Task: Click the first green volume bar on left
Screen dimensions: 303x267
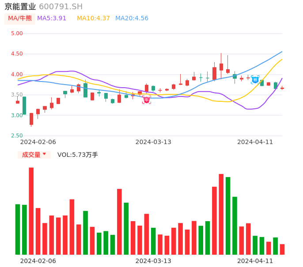Action: pos(18,229)
